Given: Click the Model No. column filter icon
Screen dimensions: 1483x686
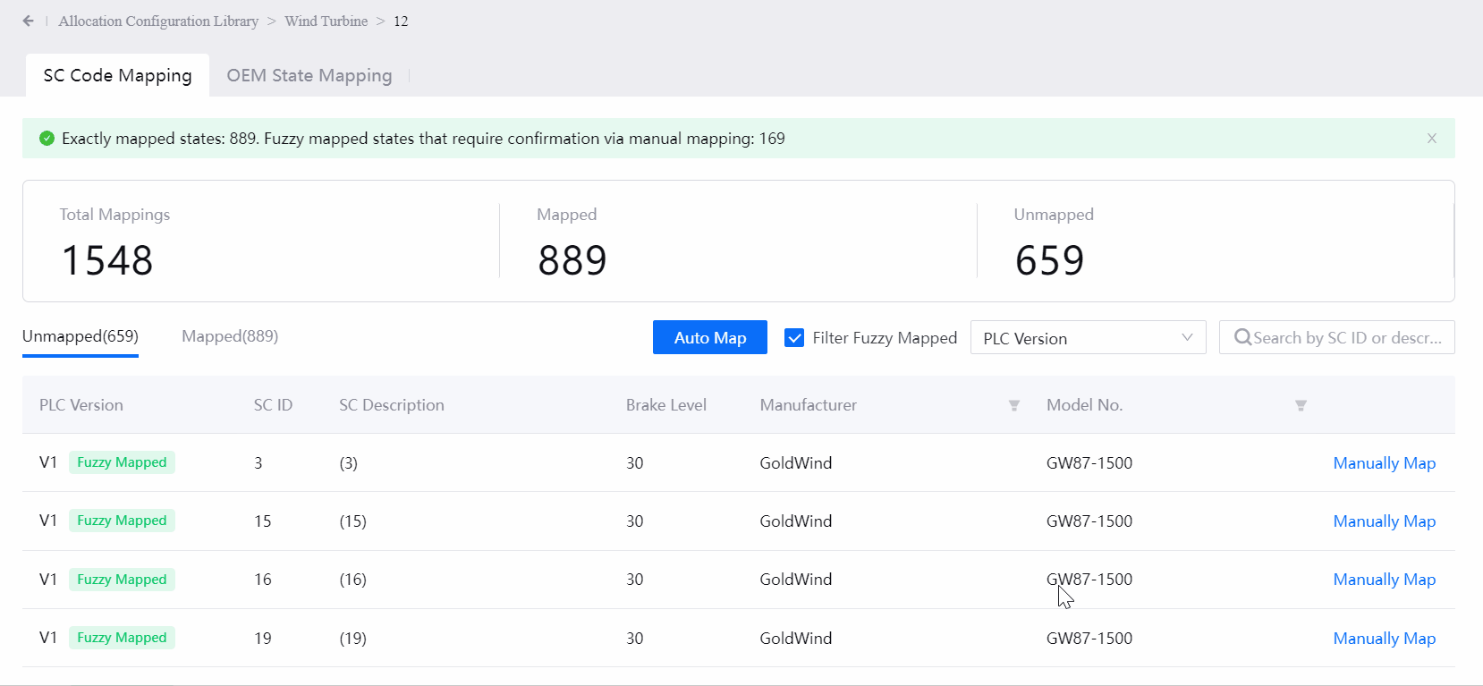Looking at the screenshot, I should tap(1301, 405).
